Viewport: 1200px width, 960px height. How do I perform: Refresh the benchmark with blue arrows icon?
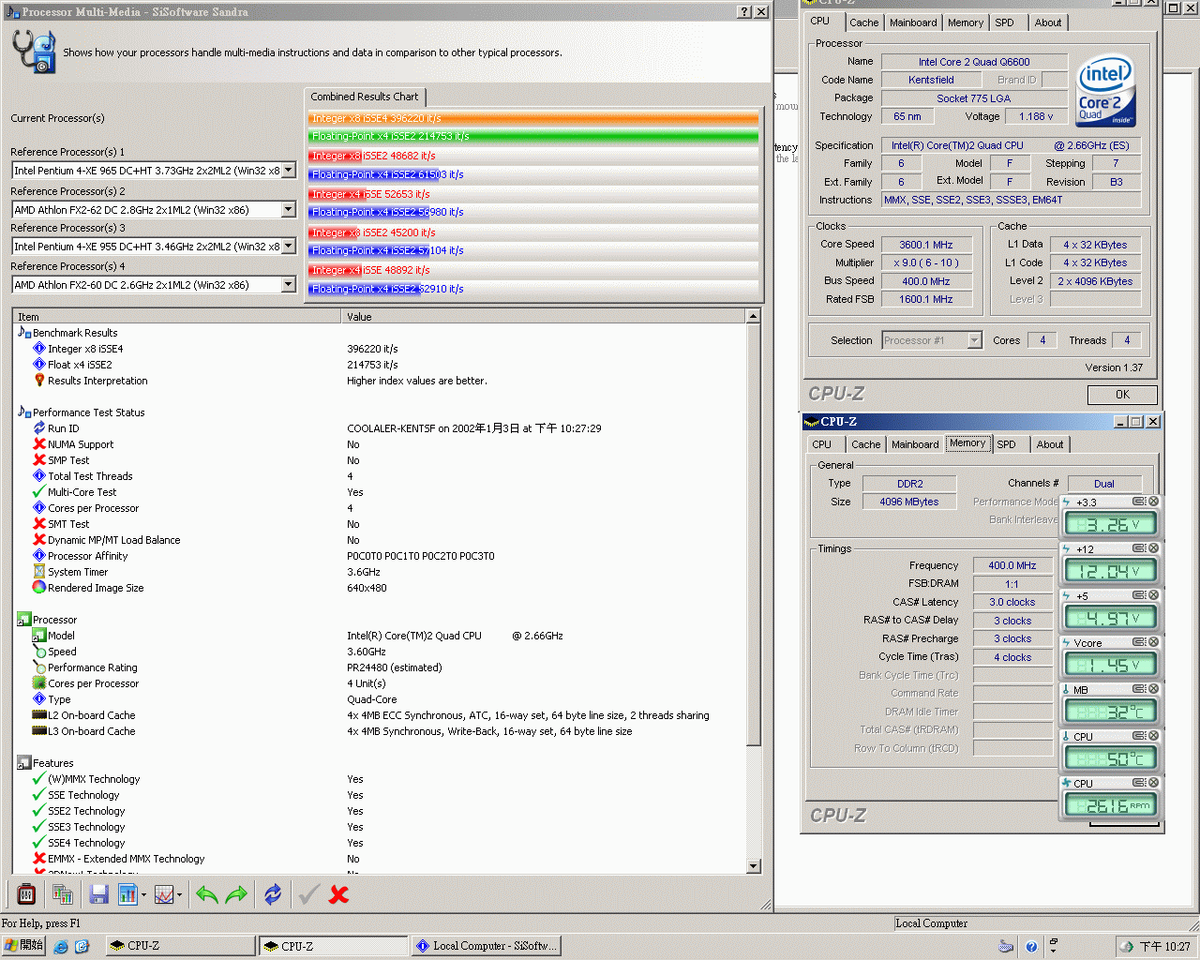click(273, 894)
